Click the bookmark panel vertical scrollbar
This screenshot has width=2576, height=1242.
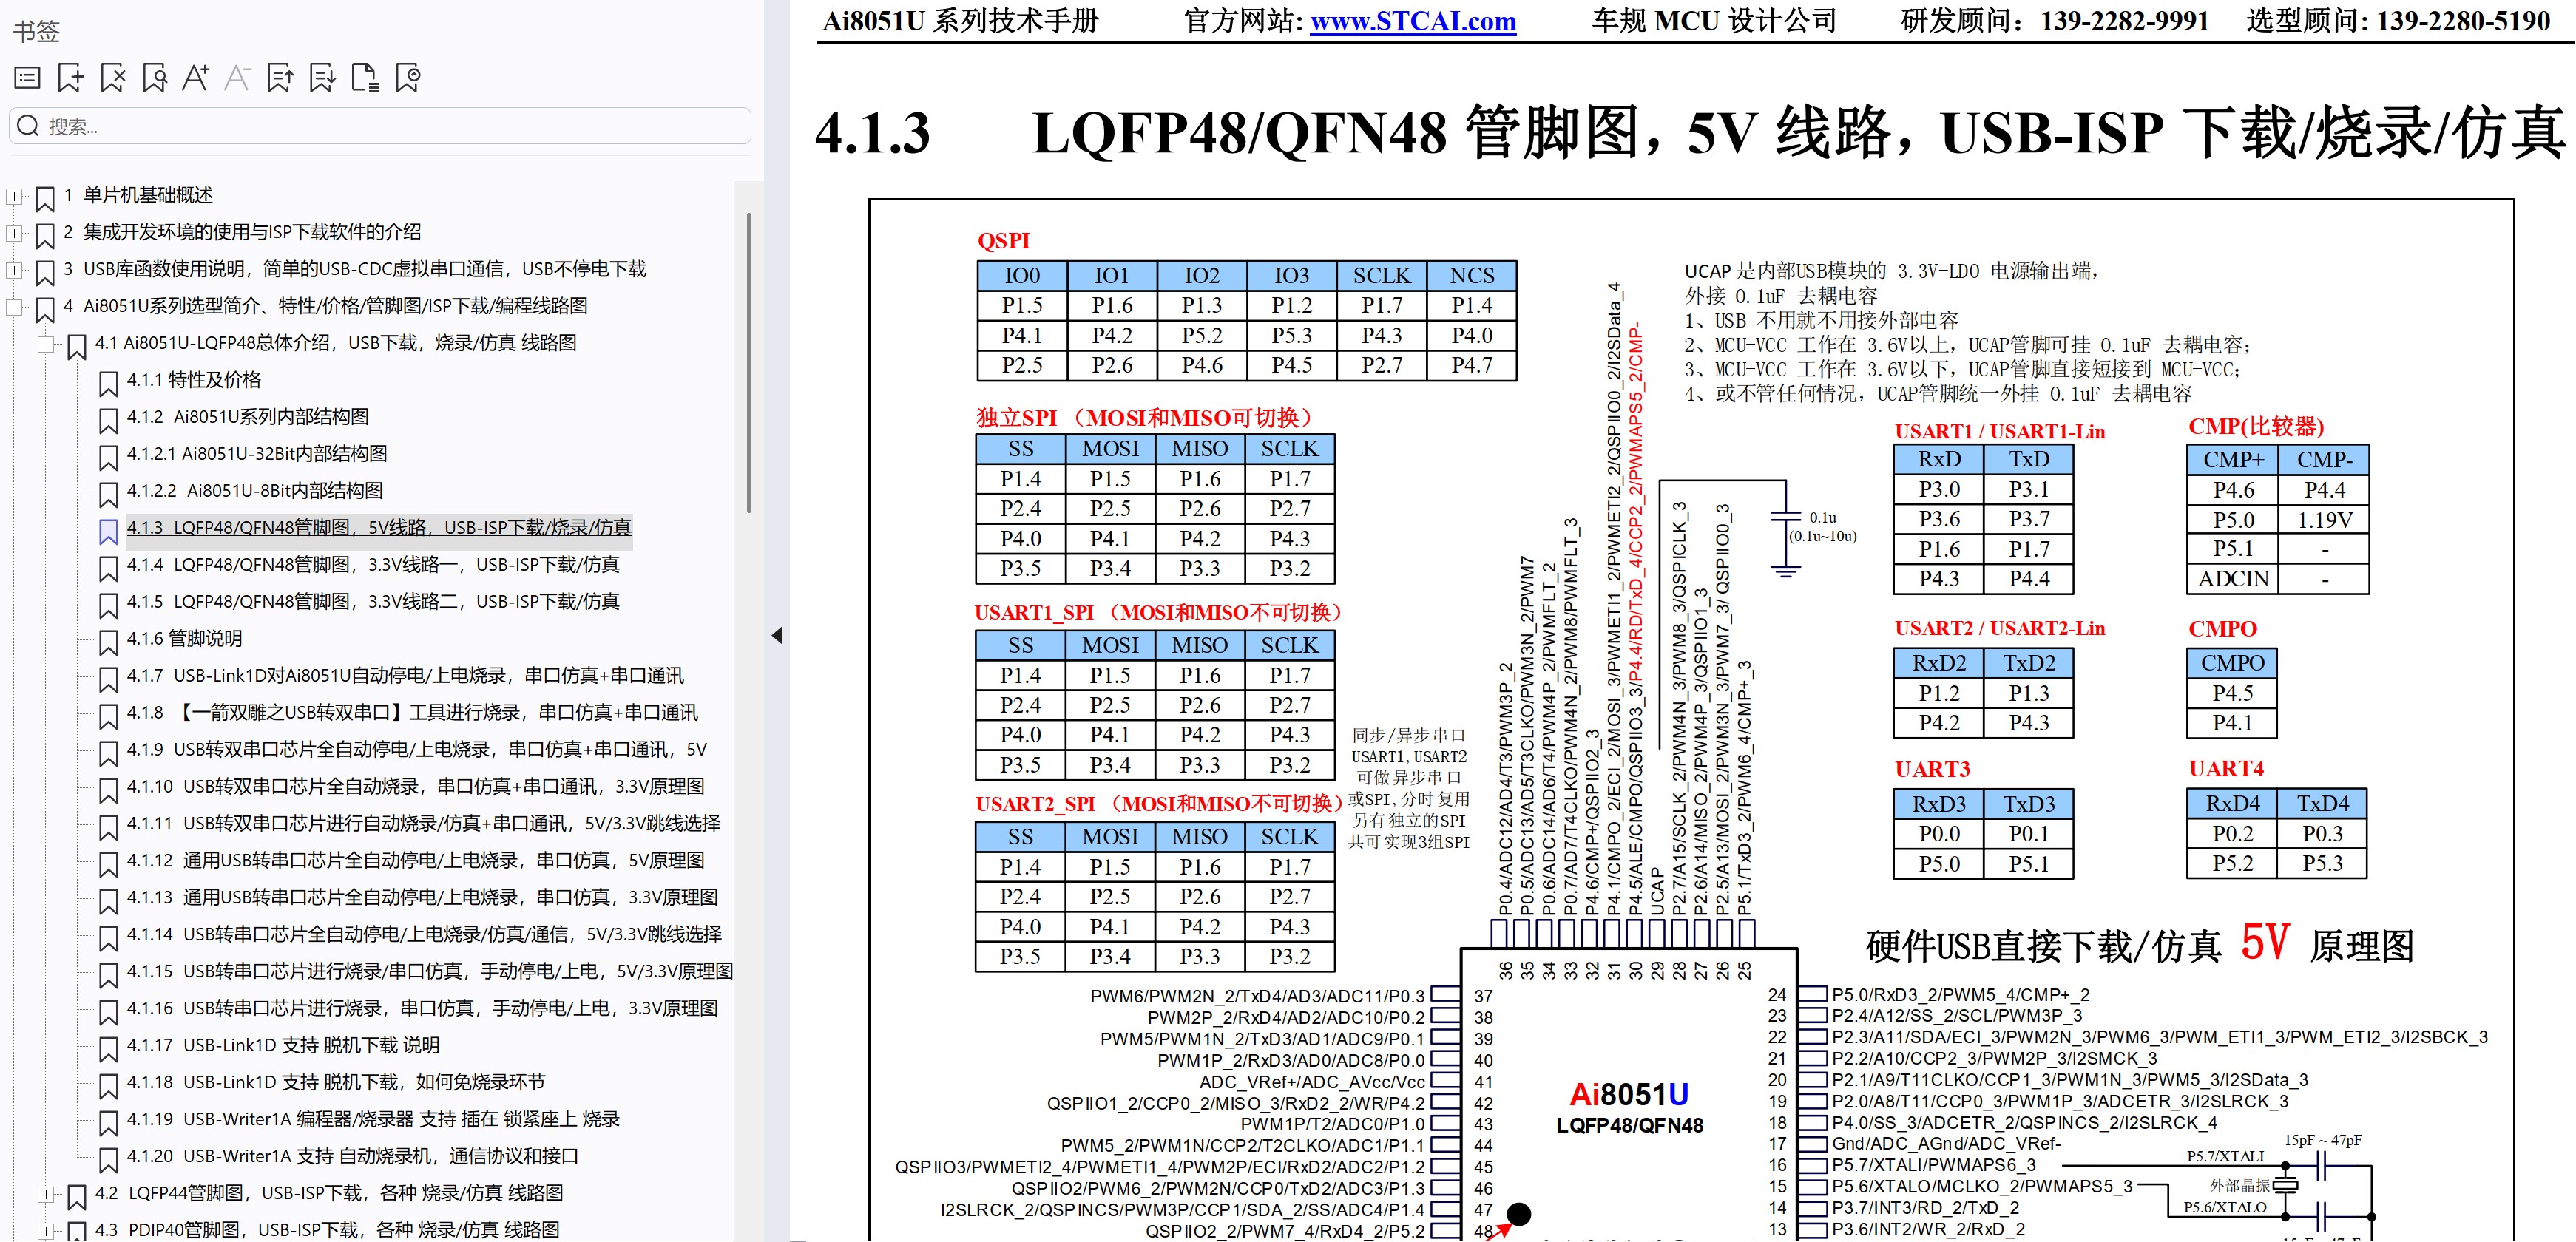748,362
